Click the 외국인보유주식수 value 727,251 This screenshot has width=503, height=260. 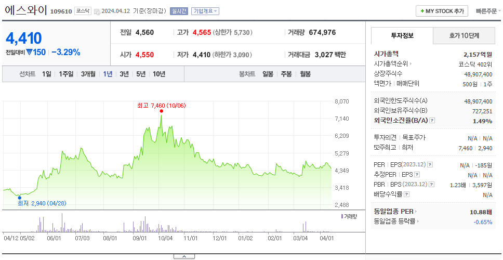click(482, 111)
